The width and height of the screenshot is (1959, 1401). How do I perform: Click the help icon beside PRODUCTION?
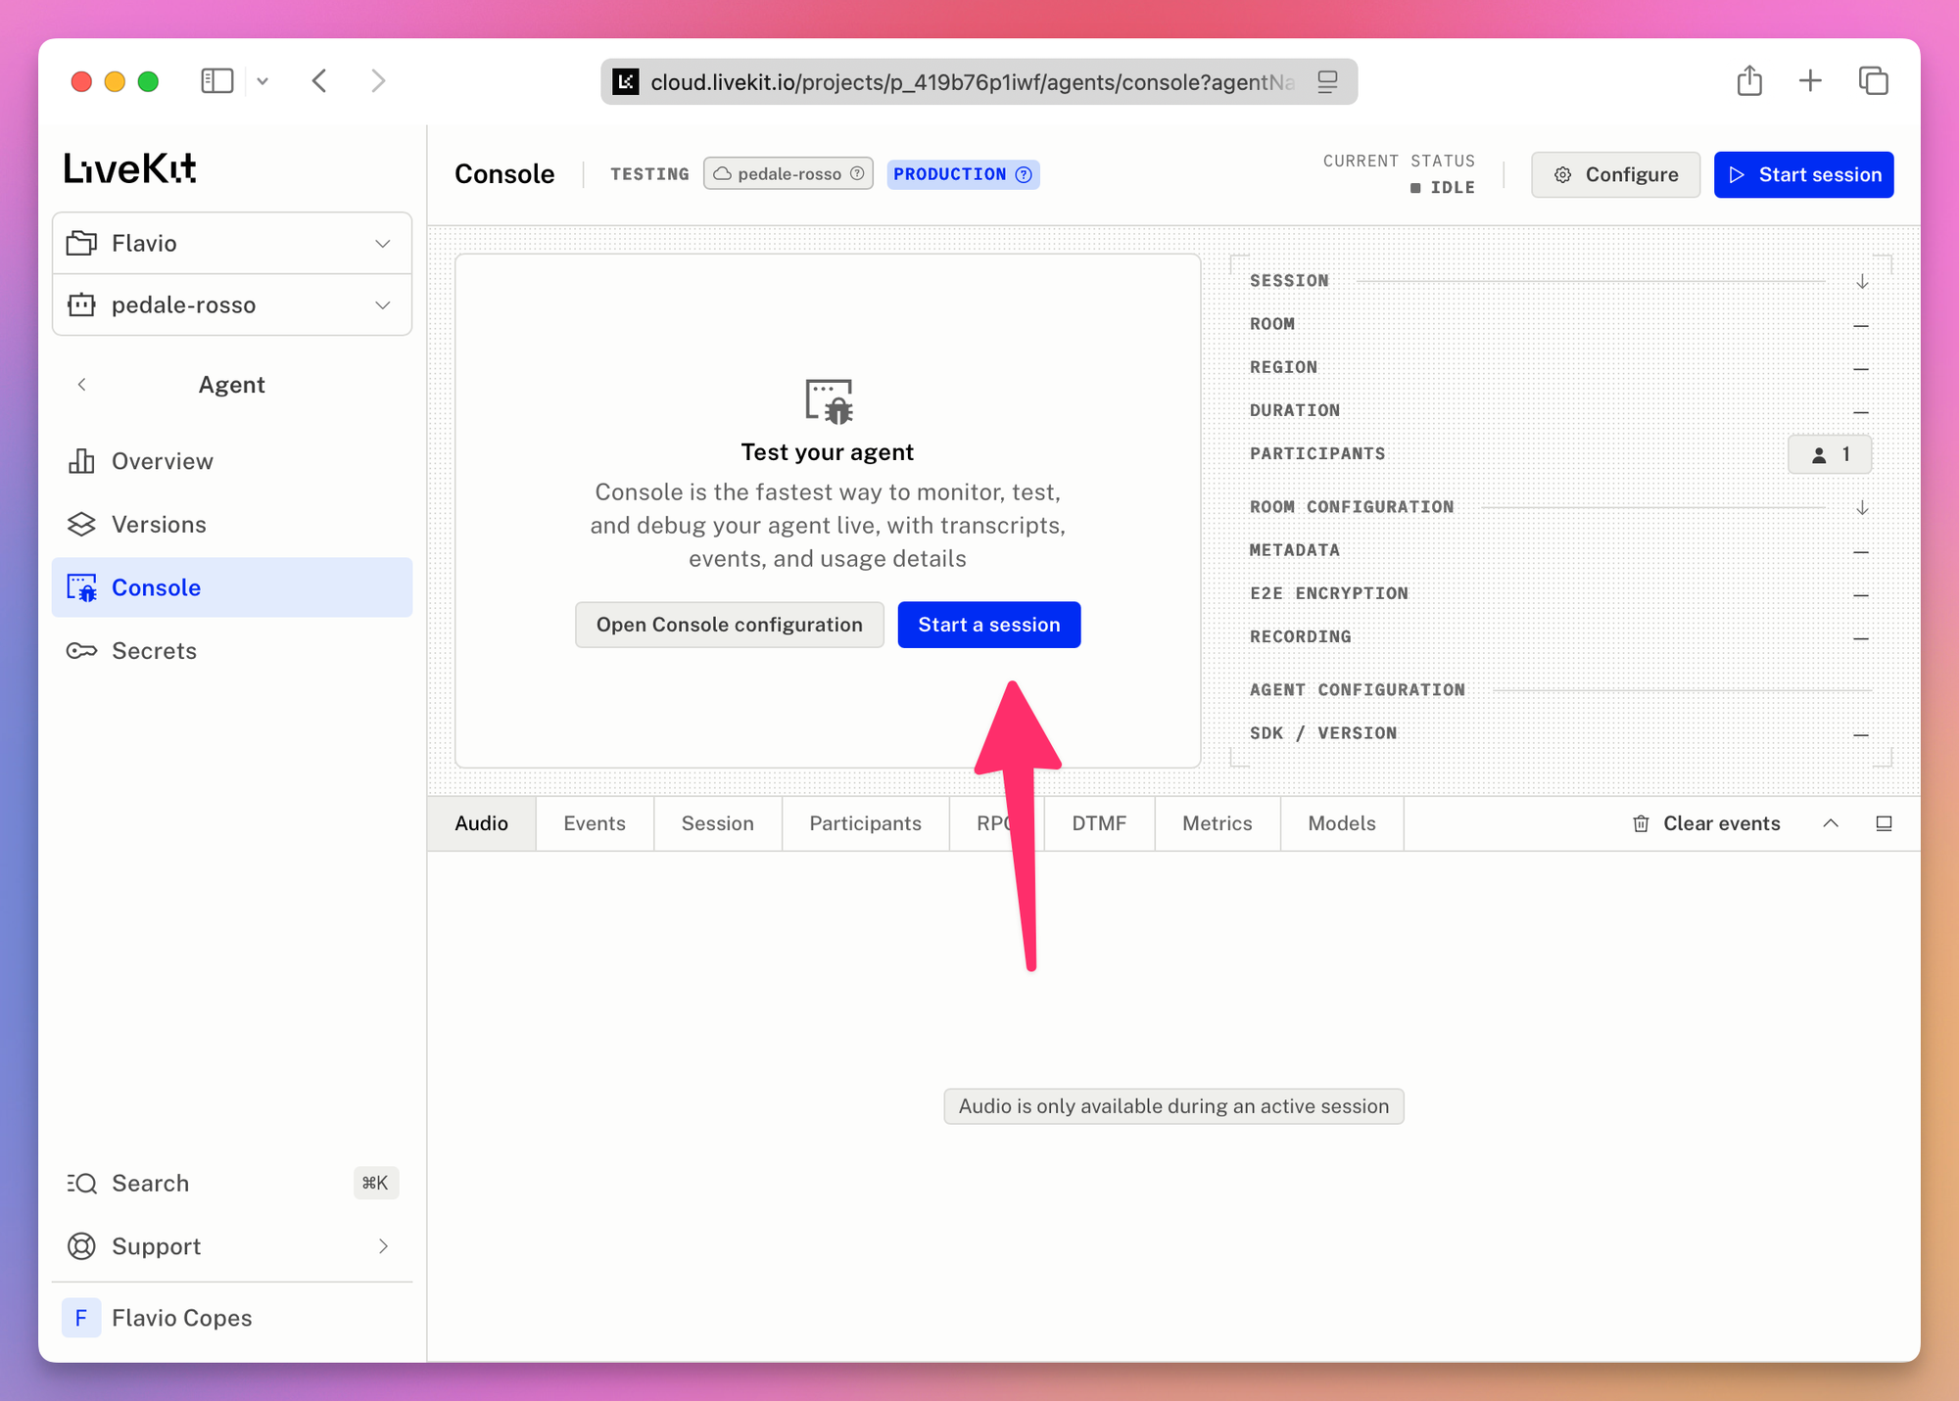coord(1024,174)
